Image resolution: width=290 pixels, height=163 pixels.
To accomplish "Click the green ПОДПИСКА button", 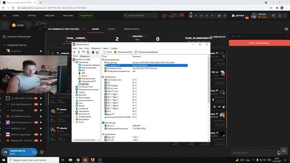I will 86,16.
